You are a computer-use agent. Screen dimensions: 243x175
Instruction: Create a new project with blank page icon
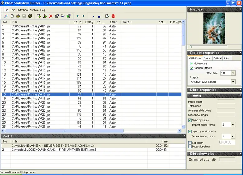click(x=12, y=16)
